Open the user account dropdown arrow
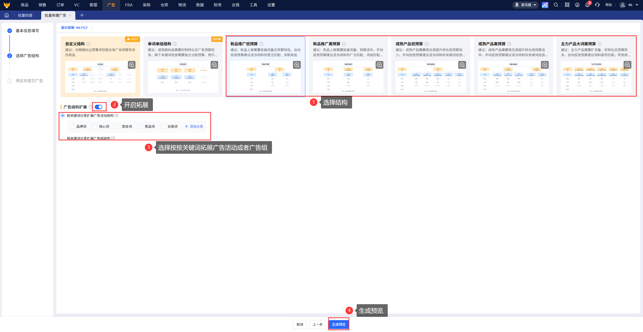 (x=637, y=5)
